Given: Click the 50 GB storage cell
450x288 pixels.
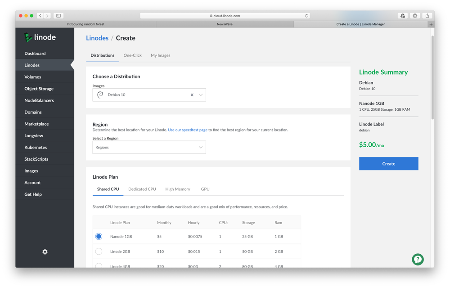Looking at the screenshot, I should pos(247,252).
